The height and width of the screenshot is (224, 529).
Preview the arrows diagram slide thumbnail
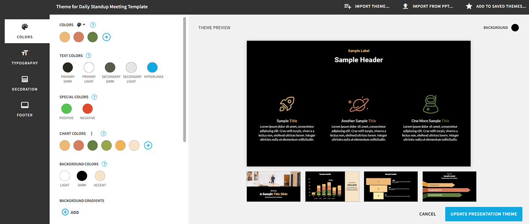pos(449,187)
